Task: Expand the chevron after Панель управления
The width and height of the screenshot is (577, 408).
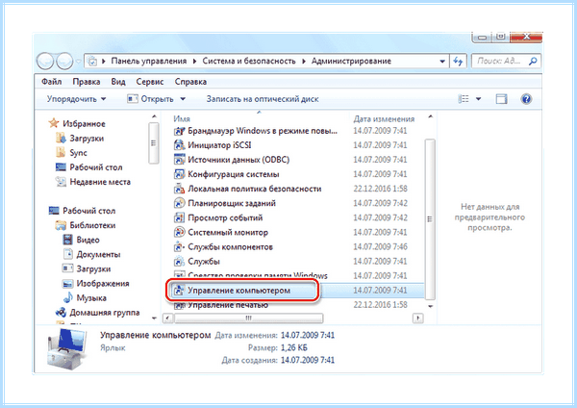Action: pyautogui.click(x=194, y=62)
